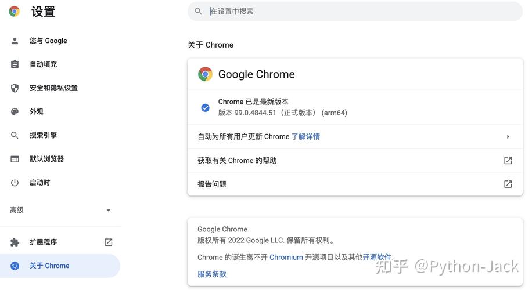This screenshot has height=290, width=532.
Task: Click the 设置 page title
Action: point(44,12)
